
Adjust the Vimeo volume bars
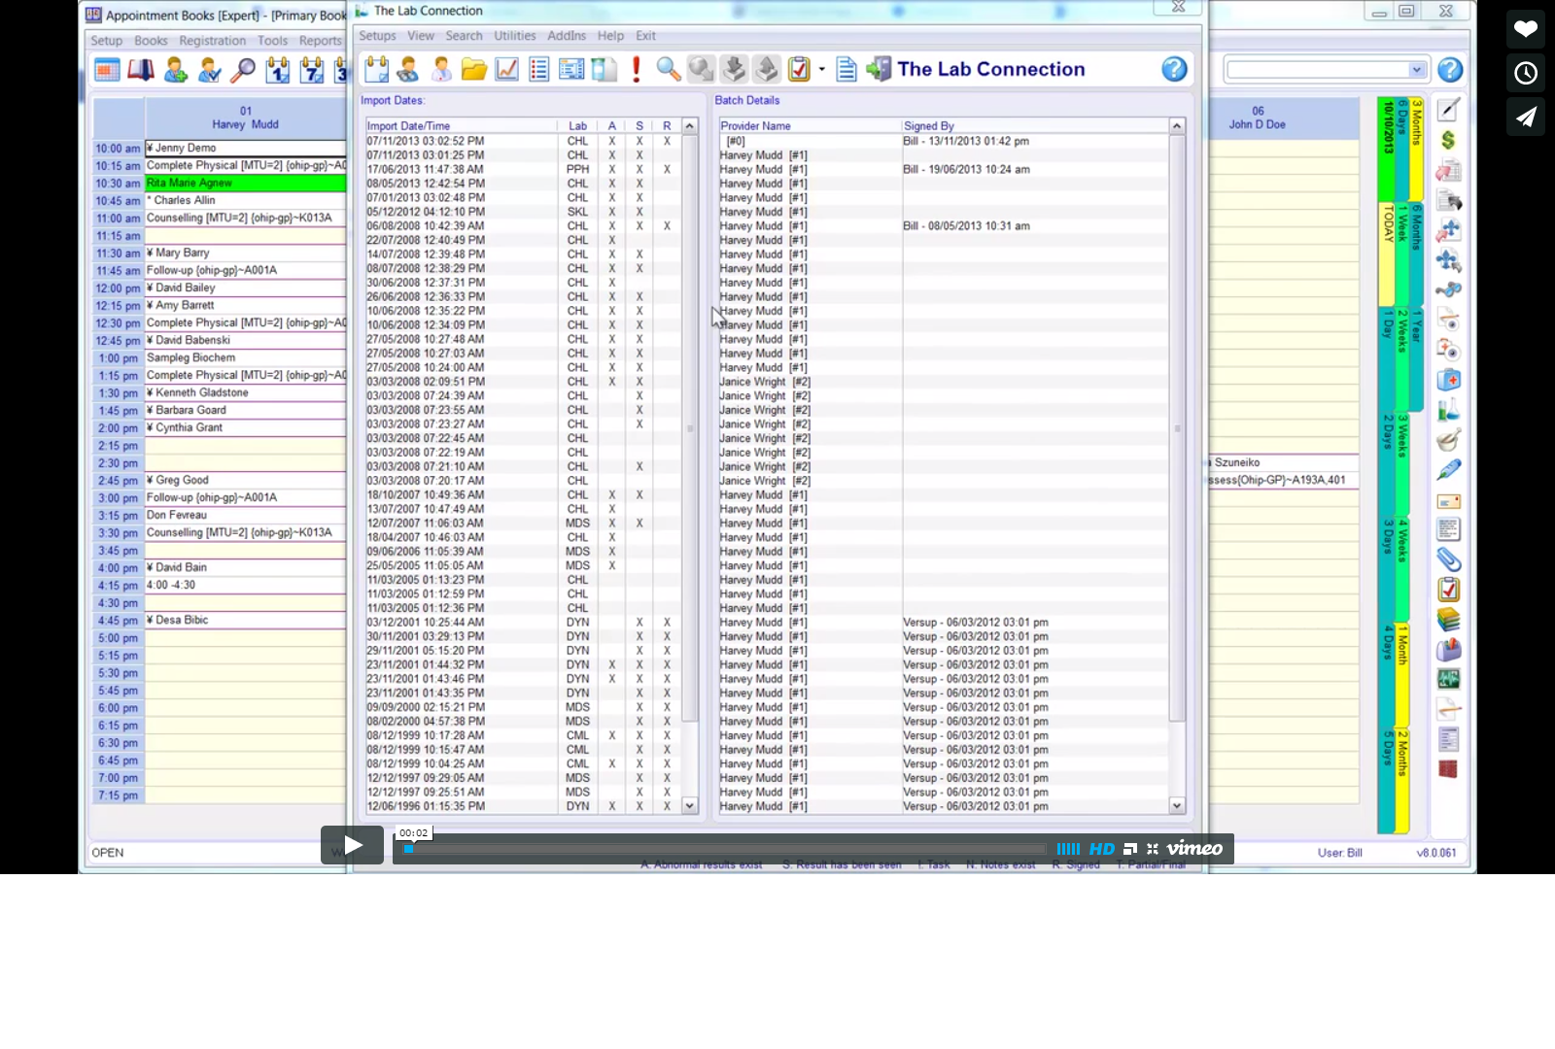(x=1068, y=849)
